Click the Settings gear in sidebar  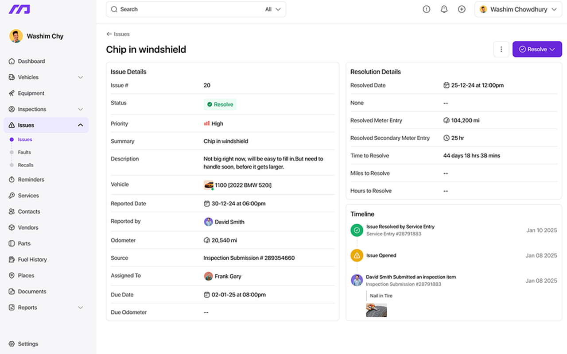click(x=12, y=344)
